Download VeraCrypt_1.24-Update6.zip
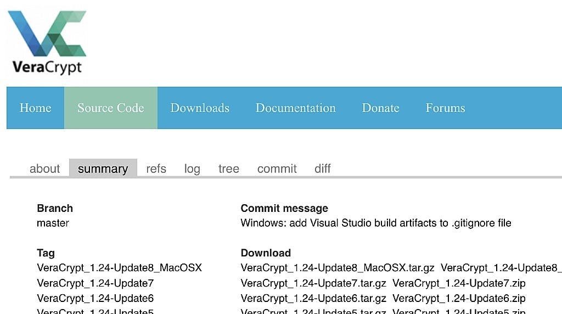562x314 pixels. tap(459, 298)
